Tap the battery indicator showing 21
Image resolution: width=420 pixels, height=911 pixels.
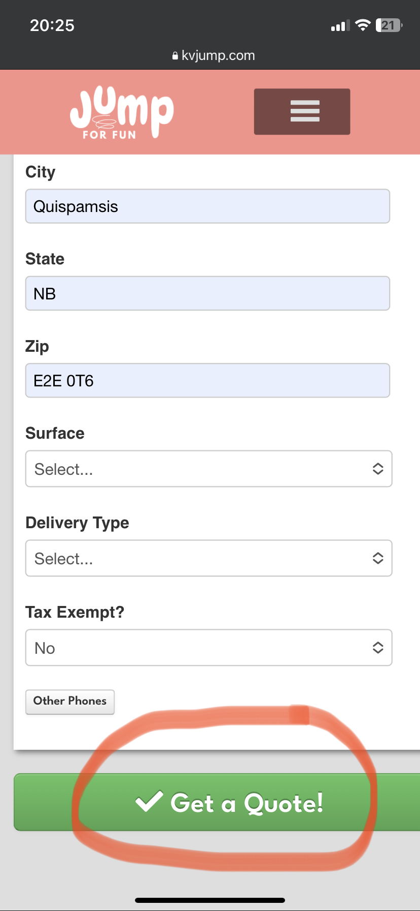[389, 25]
